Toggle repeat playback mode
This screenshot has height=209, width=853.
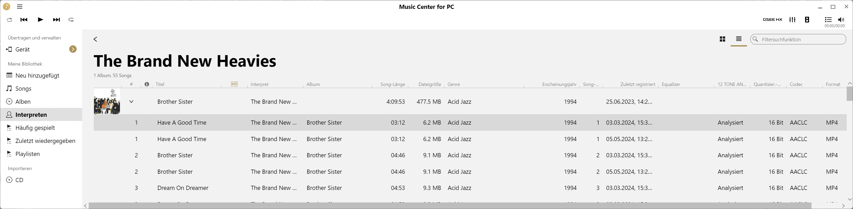pyautogui.click(x=71, y=20)
